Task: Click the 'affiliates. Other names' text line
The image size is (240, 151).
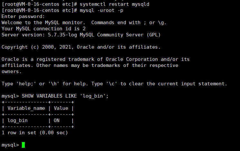Action: tap(90, 65)
